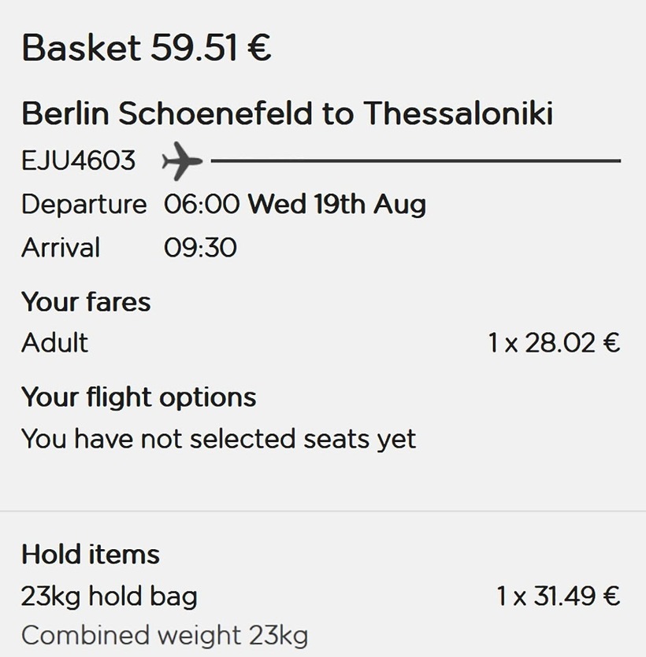Click the divider line above Hold items
Image resolution: width=646 pixels, height=657 pixels.
(x=323, y=511)
